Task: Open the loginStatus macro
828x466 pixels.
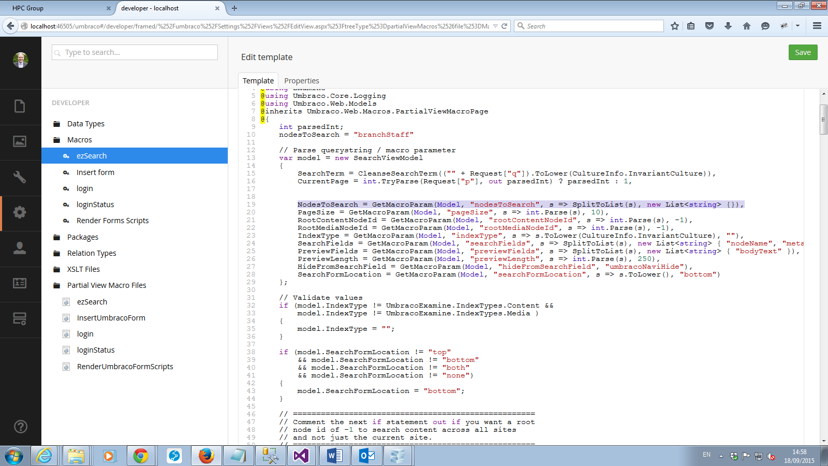Action: (x=95, y=205)
